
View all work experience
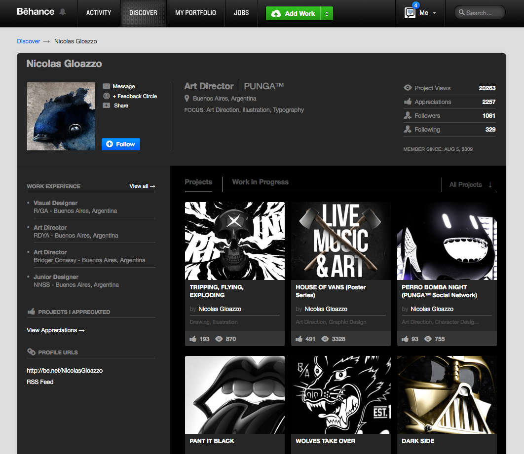click(x=142, y=186)
